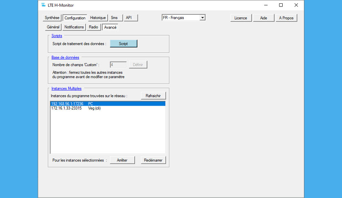Refresh instances with Rafraichir button
This screenshot has height=198, width=342.
tap(153, 96)
